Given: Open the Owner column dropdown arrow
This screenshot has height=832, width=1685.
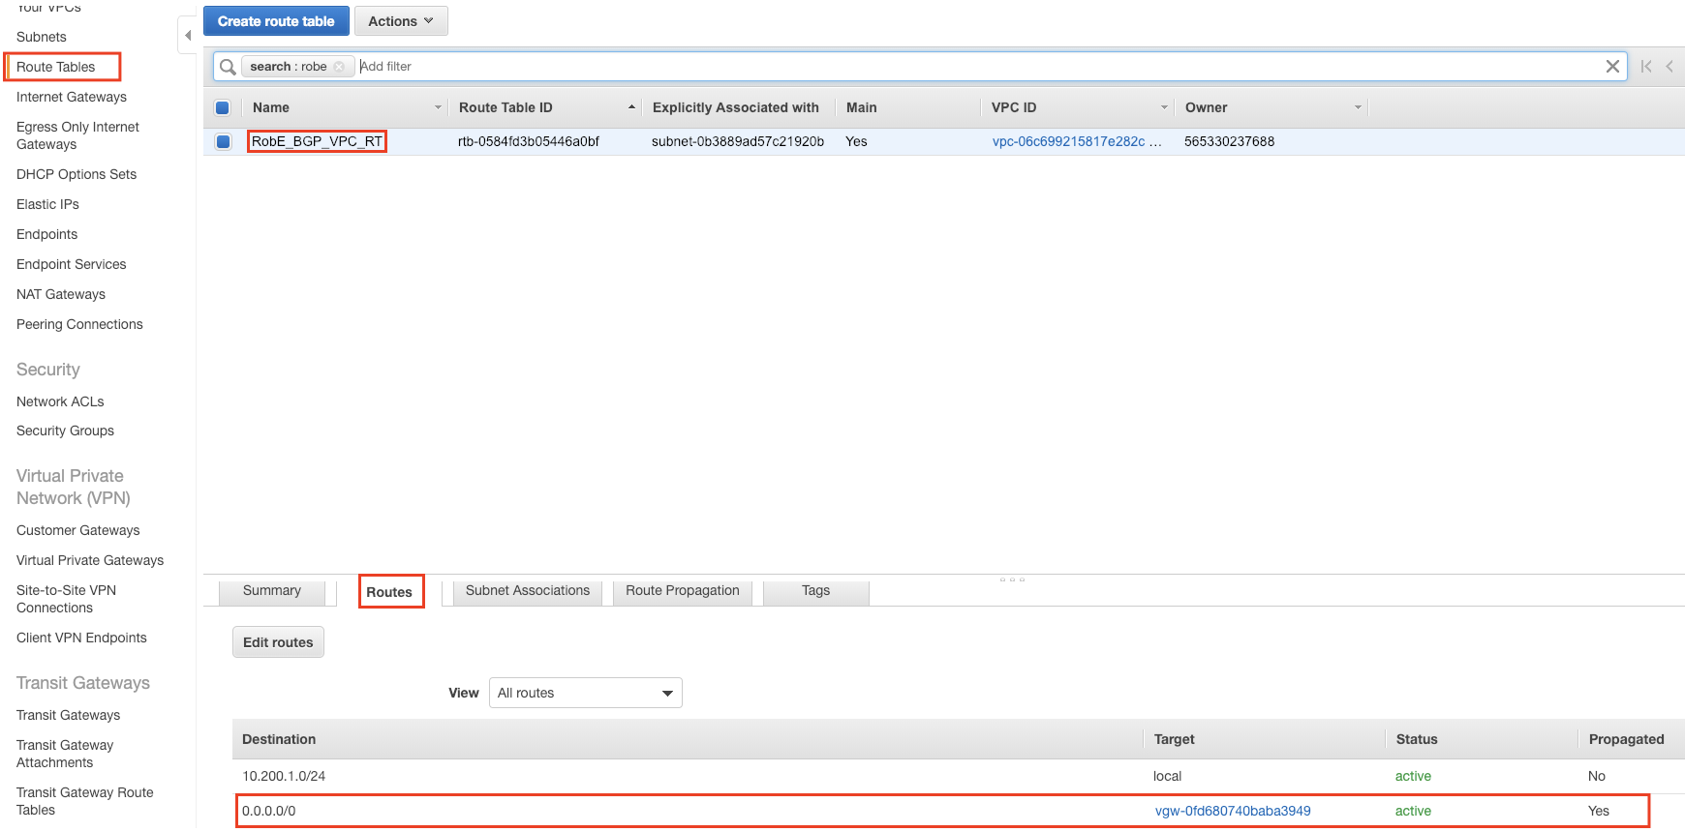Looking at the screenshot, I should pos(1358,107).
